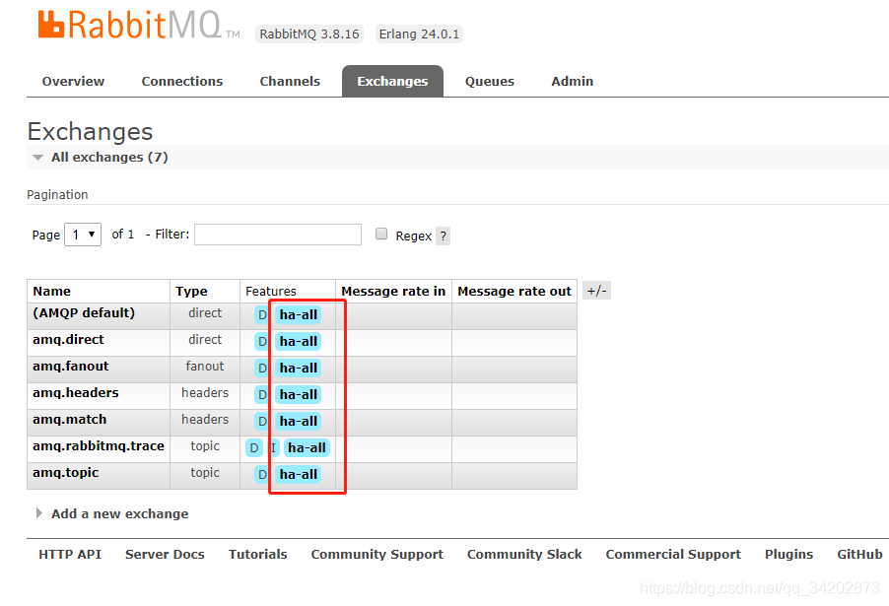Click the D durable badge for amq.direct
The height and width of the screenshot is (606, 889).
click(262, 341)
